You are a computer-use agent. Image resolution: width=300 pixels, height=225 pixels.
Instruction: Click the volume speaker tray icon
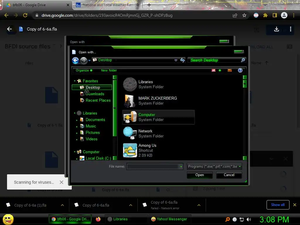[x=249, y=219]
